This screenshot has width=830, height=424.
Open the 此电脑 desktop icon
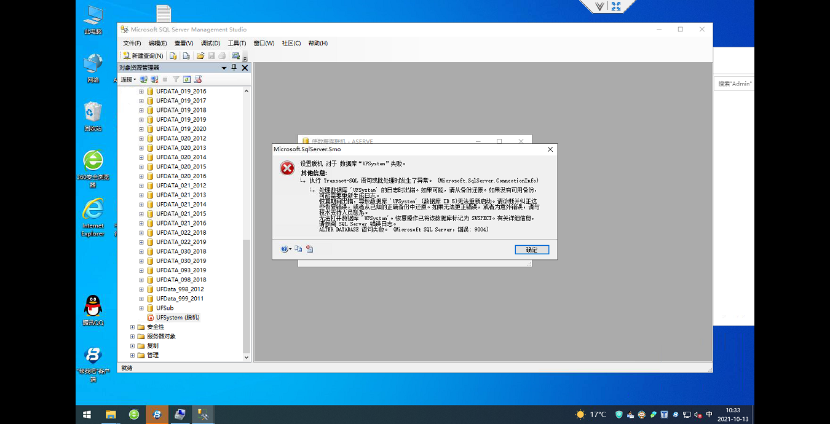tap(93, 20)
